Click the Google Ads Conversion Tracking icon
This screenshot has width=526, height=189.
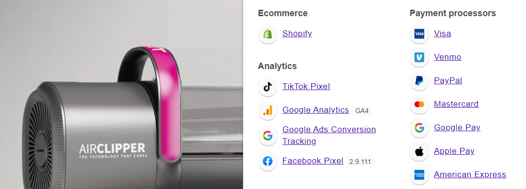pyautogui.click(x=268, y=136)
